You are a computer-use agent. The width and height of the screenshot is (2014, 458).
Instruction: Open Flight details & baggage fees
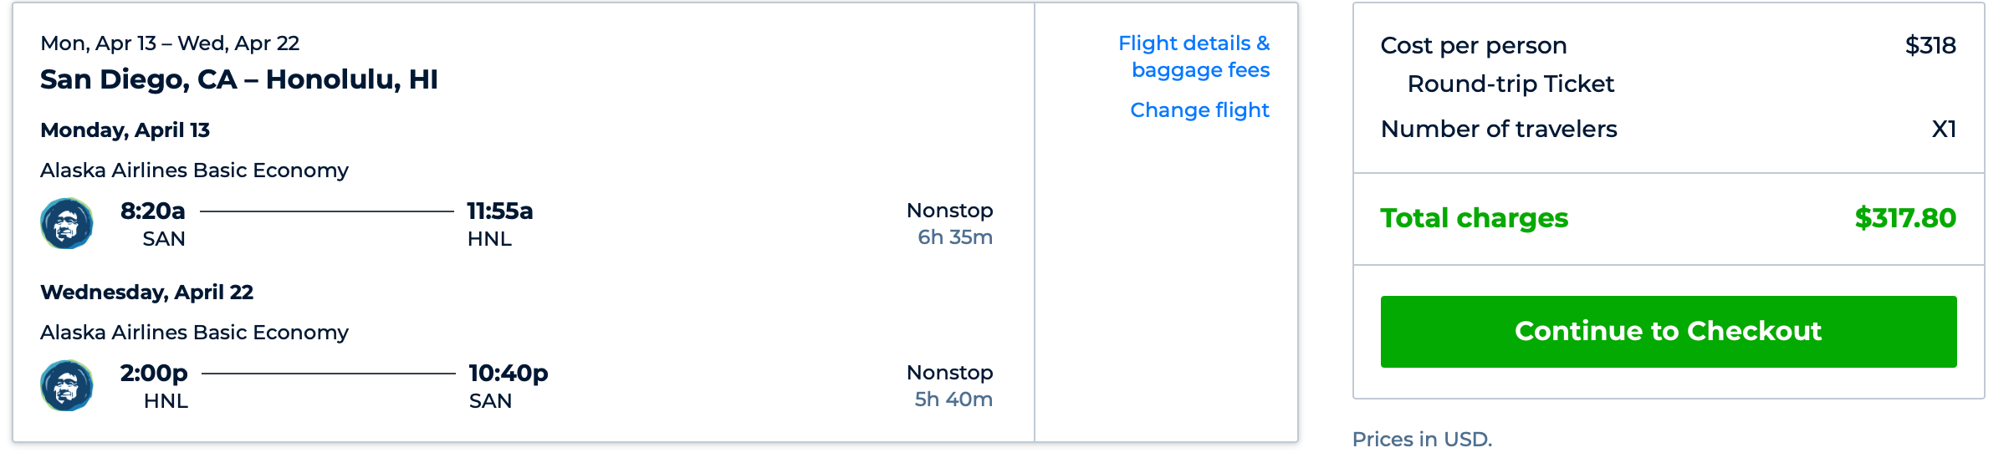click(x=1194, y=56)
